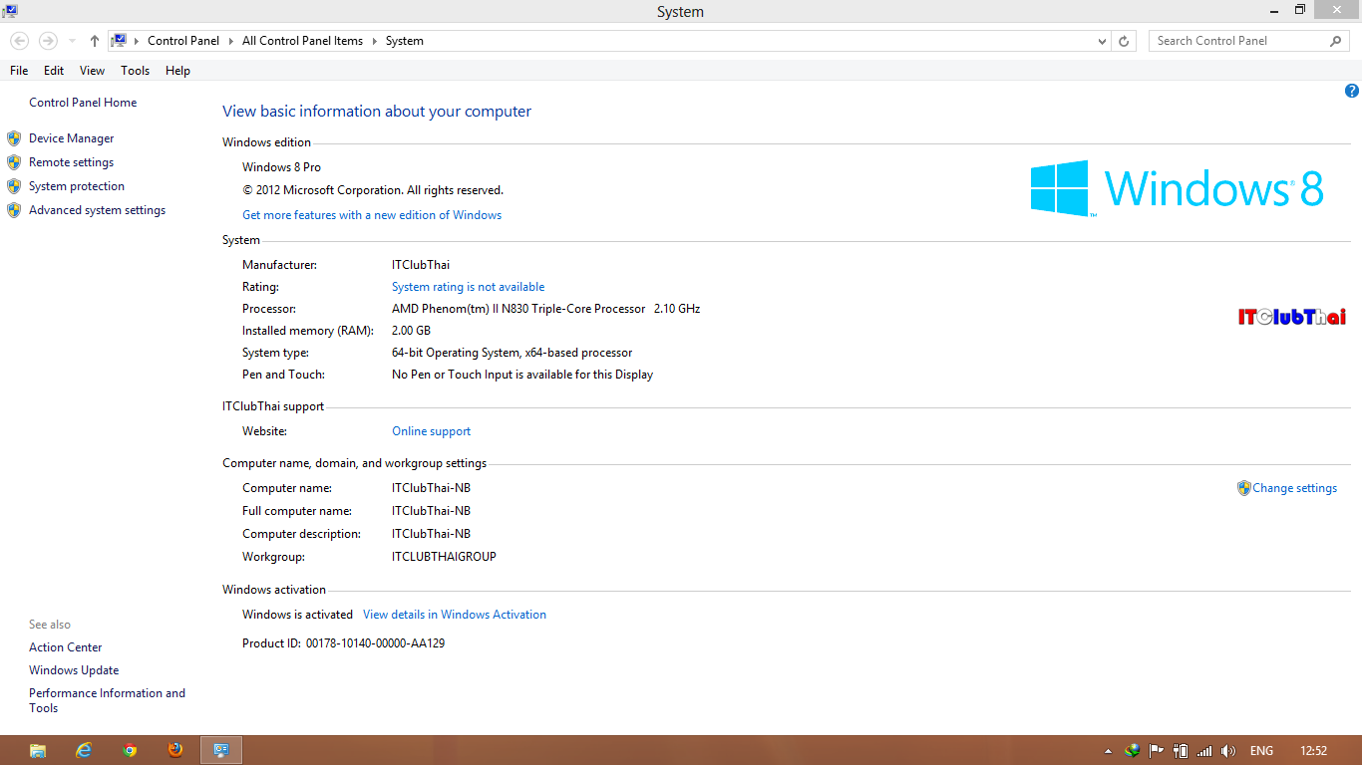The height and width of the screenshot is (765, 1362).
Task: Click the Windows 8 Pro edition text
Action: point(282,167)
